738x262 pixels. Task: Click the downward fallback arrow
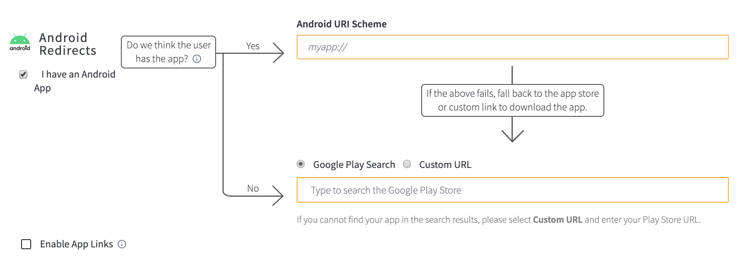tap(512, 136)
